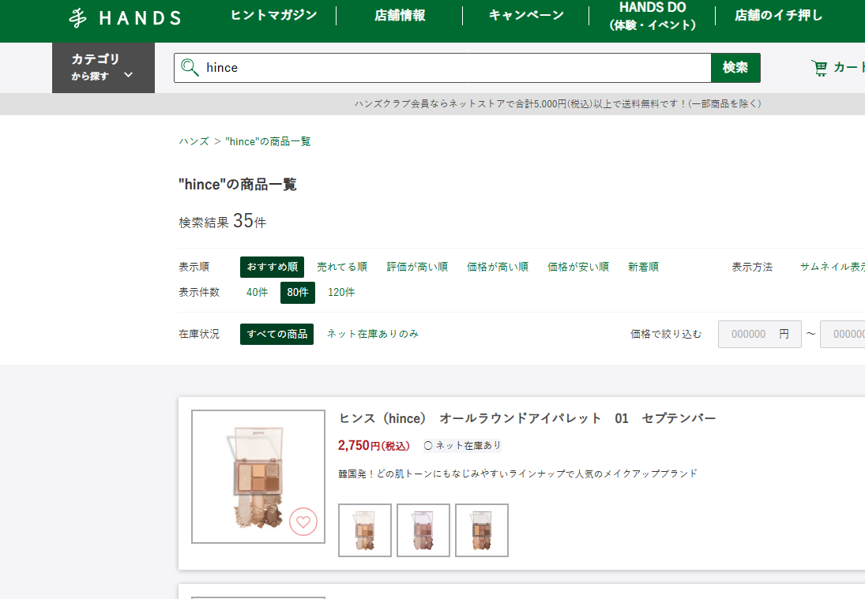Click the green 検索 button
865x599 pixels.
(x=735, y=68)
